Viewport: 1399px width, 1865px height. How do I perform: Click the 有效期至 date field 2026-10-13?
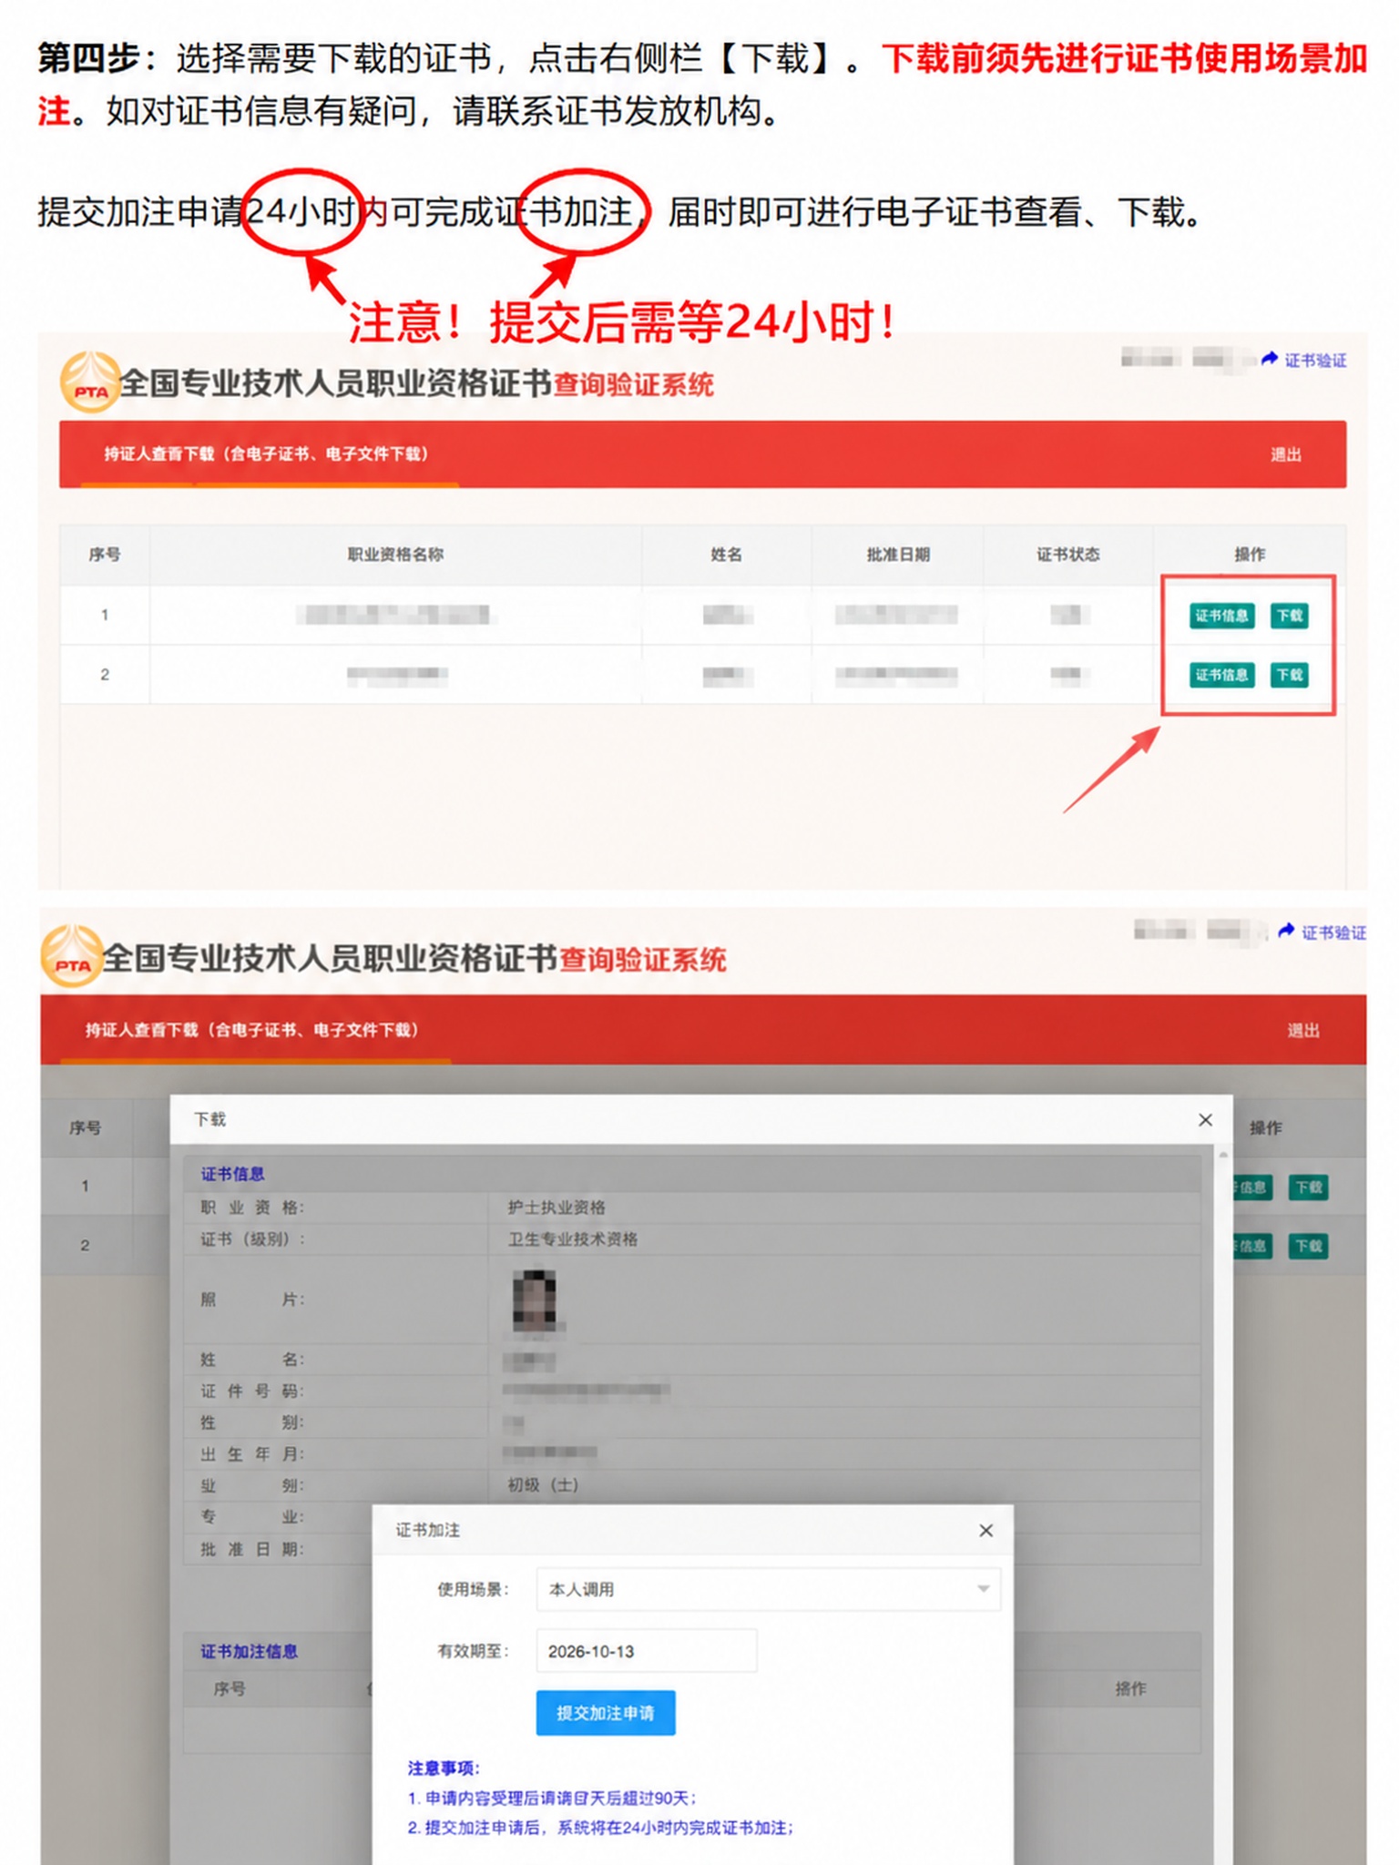pyautogui.click(x=647, y=1651)
